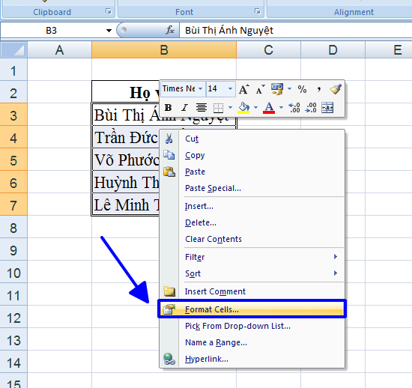The width and height of the screenshot is (412, 388).
Task: Click the Hyperlink globe icon
Action: tap(169, 359)
